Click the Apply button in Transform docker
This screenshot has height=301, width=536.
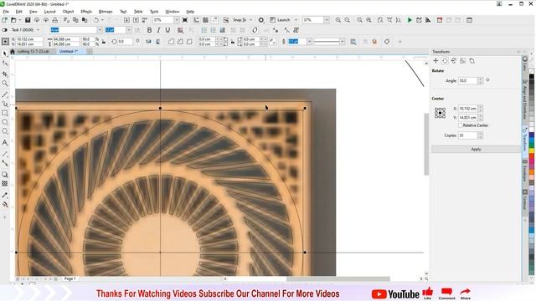pyautogui.click(x=476, y=149)
